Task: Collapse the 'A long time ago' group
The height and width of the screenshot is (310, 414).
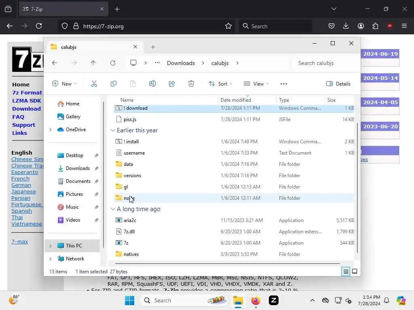Action: [113, 209]
